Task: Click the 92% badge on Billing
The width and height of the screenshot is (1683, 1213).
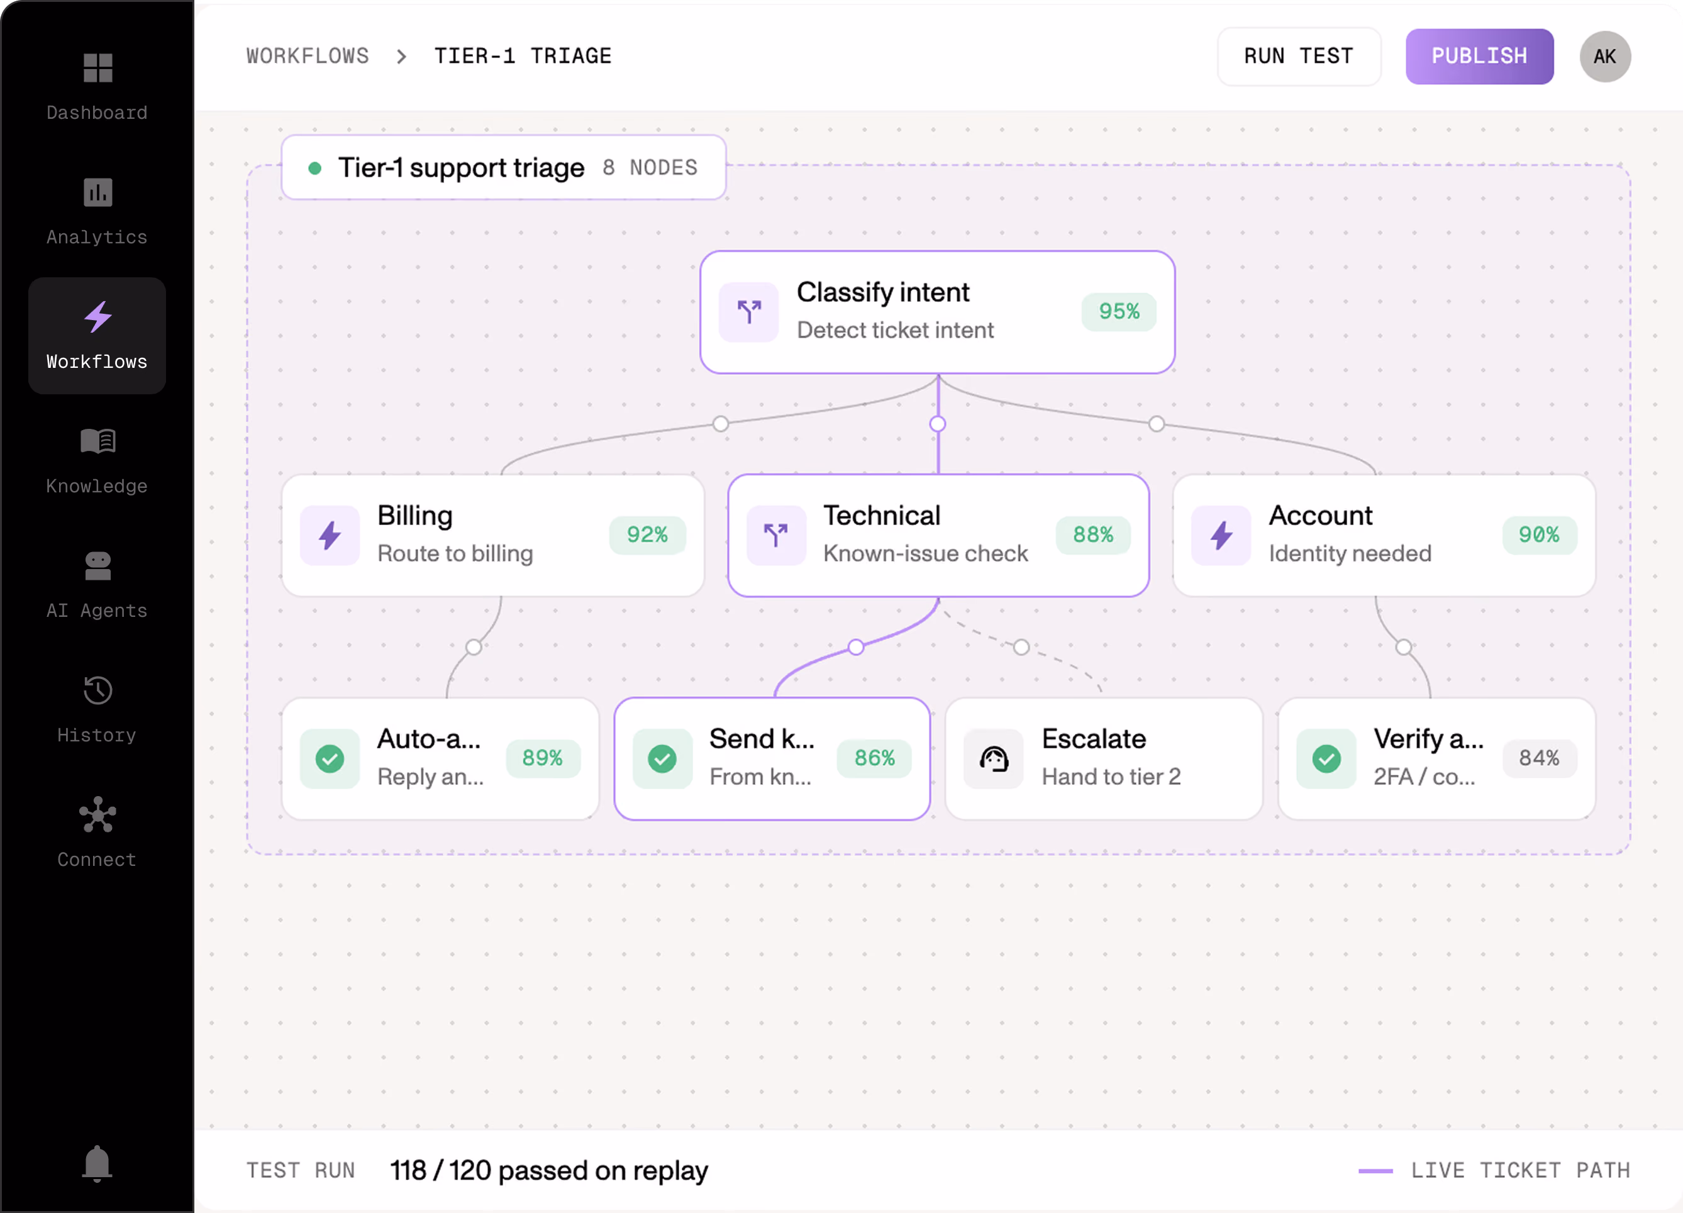Action: pos(647,535)
